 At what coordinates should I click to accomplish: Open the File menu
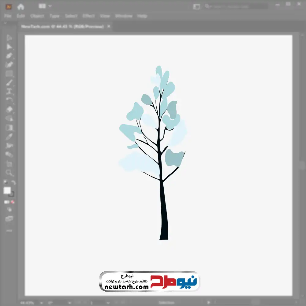tap(8, 16)
